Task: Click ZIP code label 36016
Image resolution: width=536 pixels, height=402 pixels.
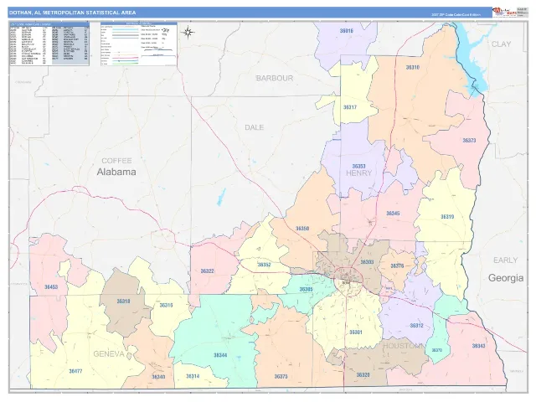Action: [346, 31]
